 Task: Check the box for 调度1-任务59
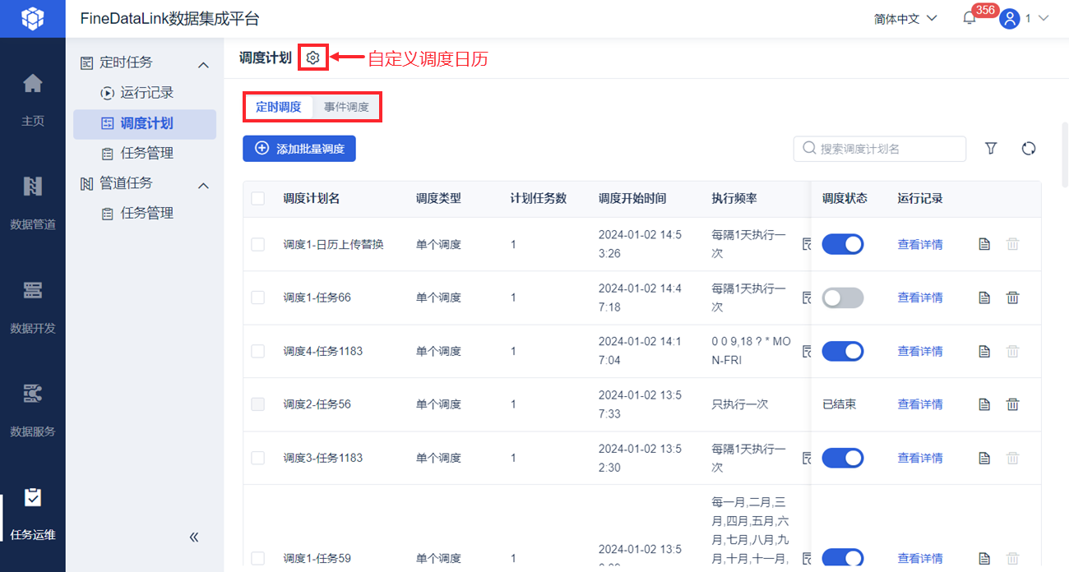tap(258, 558)
